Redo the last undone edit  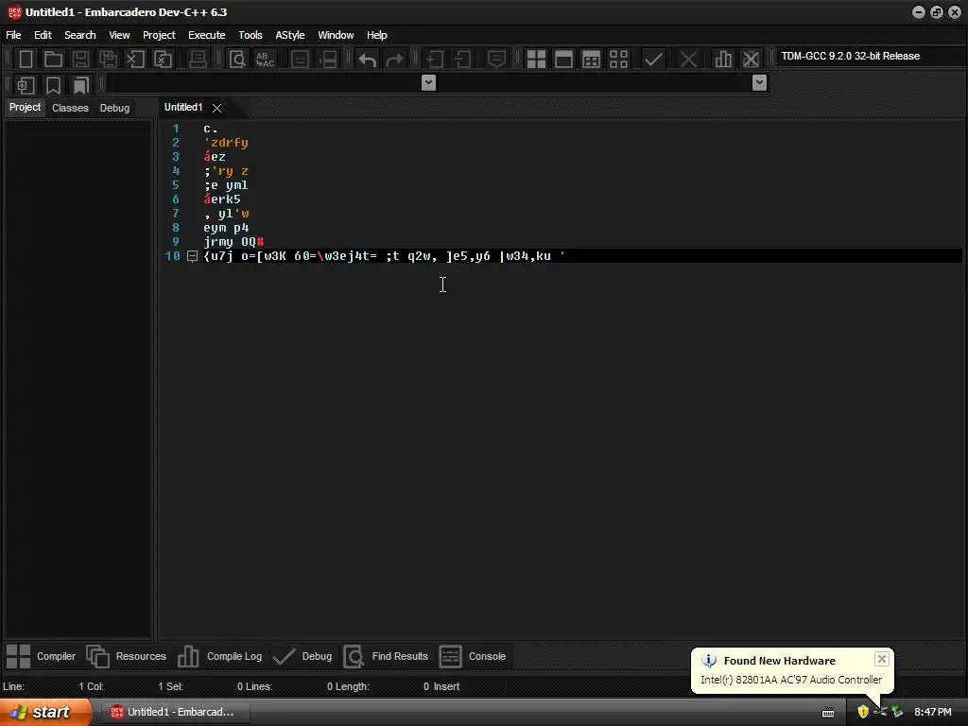[395, 60]
